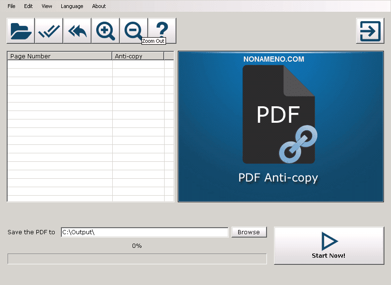
Task: Open the Edit menu
Action: pos(28,6)
